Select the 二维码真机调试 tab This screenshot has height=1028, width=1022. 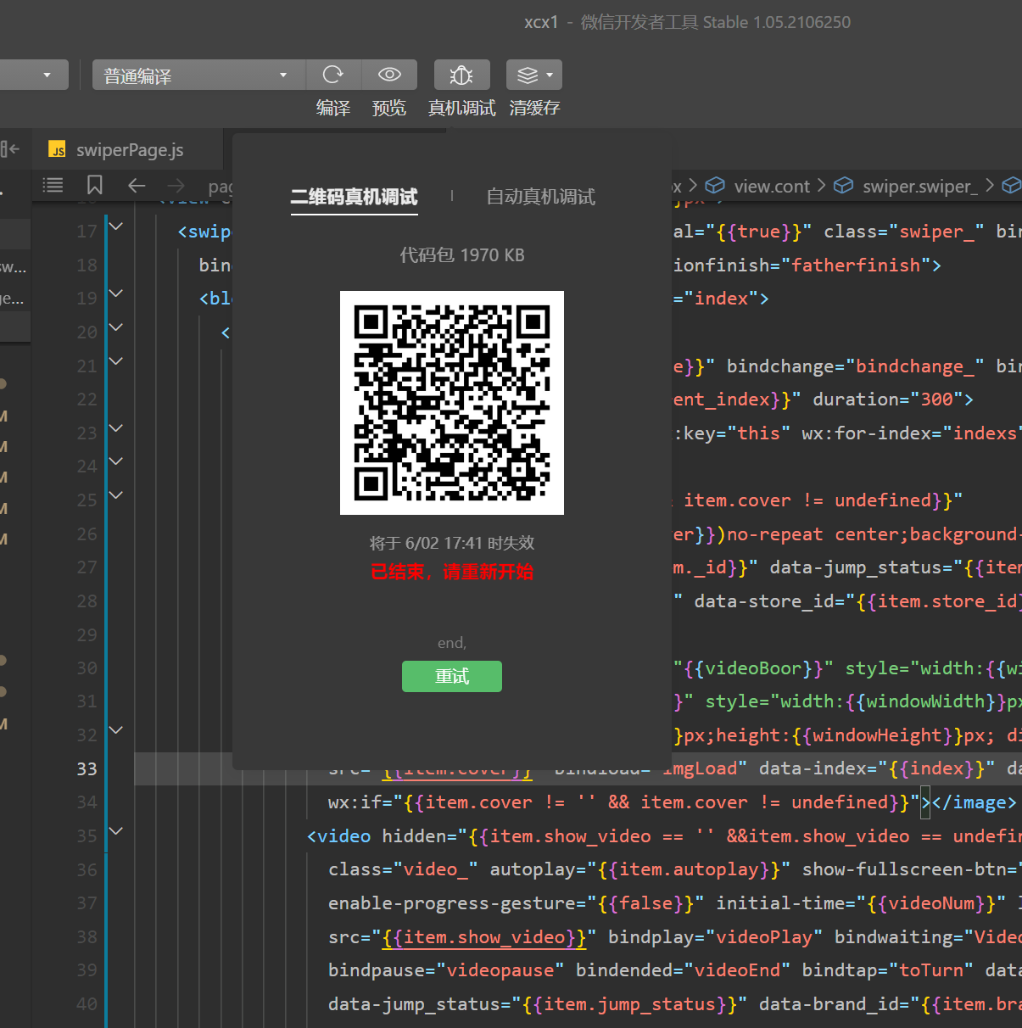click(x=354, y=197)
